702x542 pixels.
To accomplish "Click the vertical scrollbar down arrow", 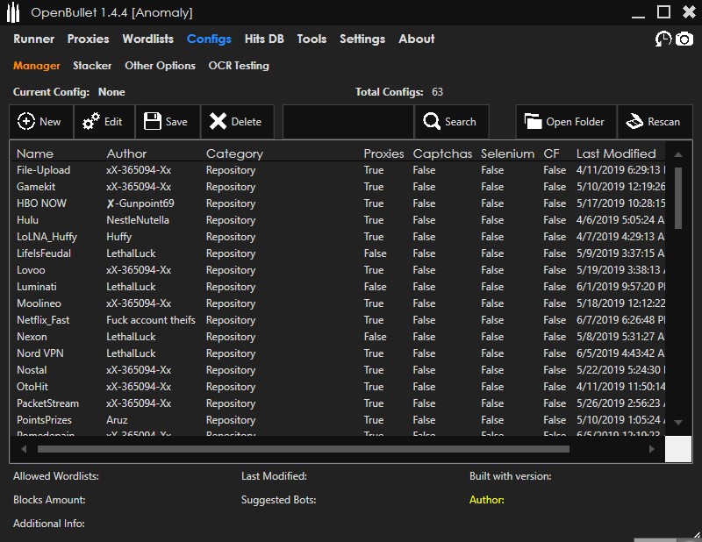I will [677, 422].
